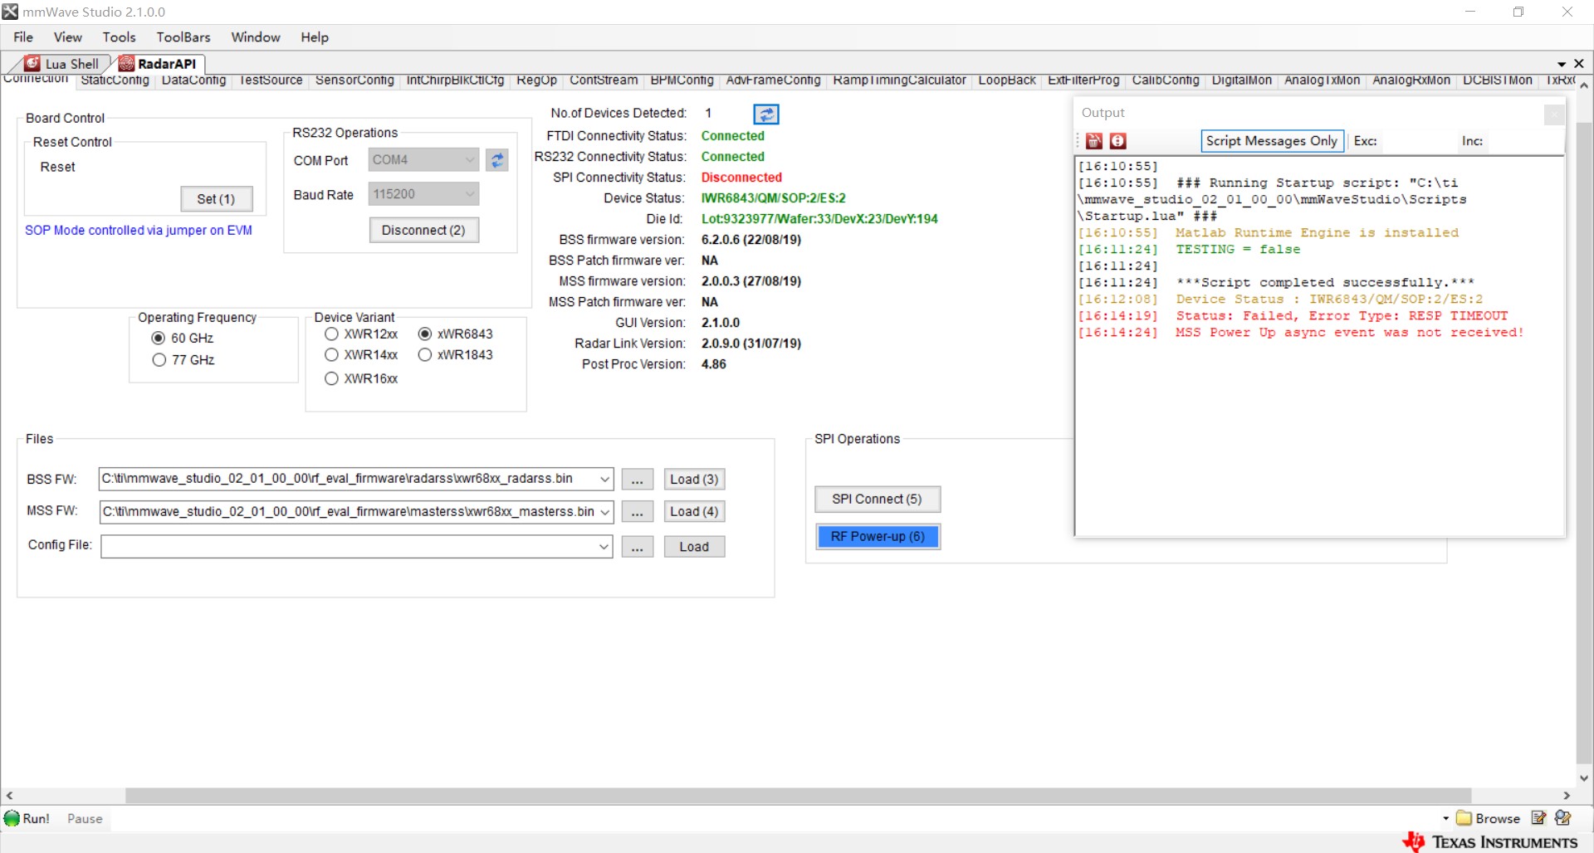
Task: Open the ToolBars menu
Action: pos(183,37)
